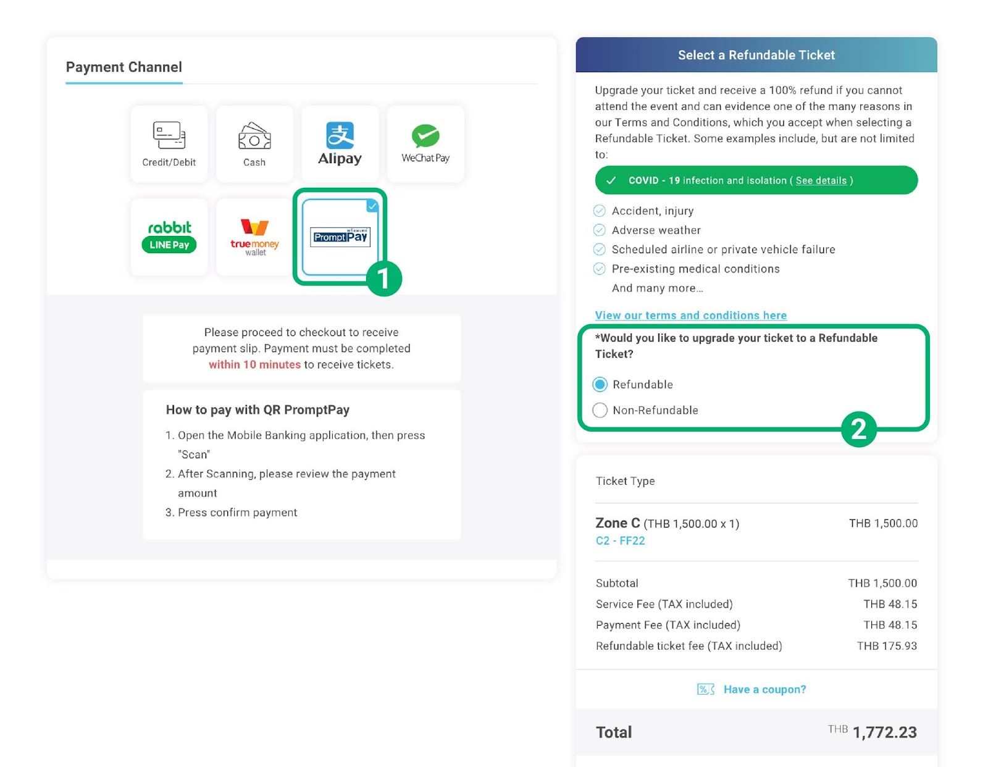The height and width of the screenshot is (767, 988).
Task: Open COVID-19 See details link
Action: tap(821, 180)
